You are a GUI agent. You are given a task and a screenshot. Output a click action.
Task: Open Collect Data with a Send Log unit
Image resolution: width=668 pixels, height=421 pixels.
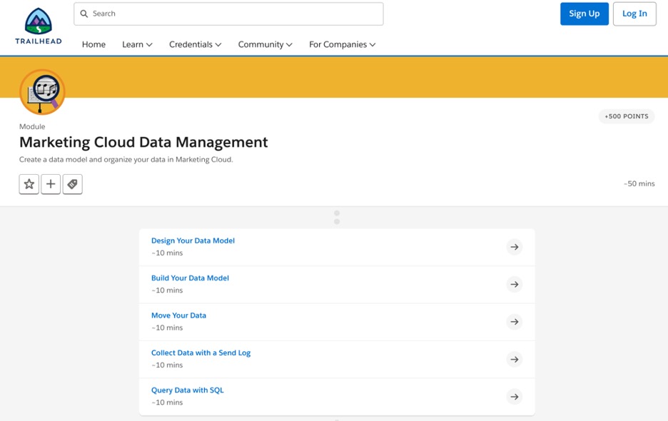click(x=201, y=352)
